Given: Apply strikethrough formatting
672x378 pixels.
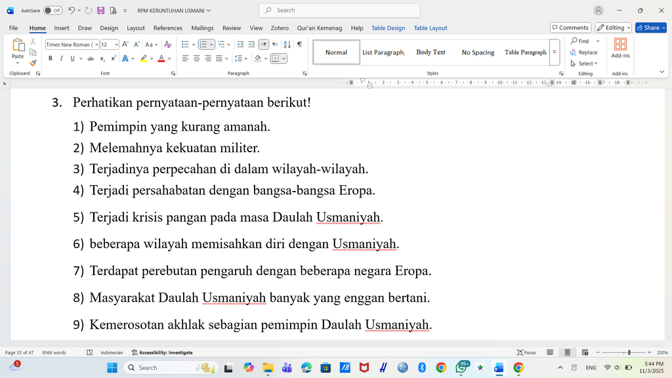Looking at the screenshot, I should (91, 58).
